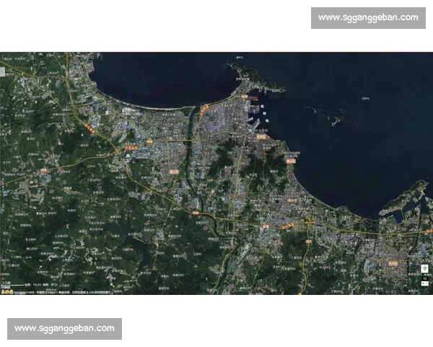Click the small white control below the compass
This screenshot has width=433, height=347.
click(x=424, y=280)
